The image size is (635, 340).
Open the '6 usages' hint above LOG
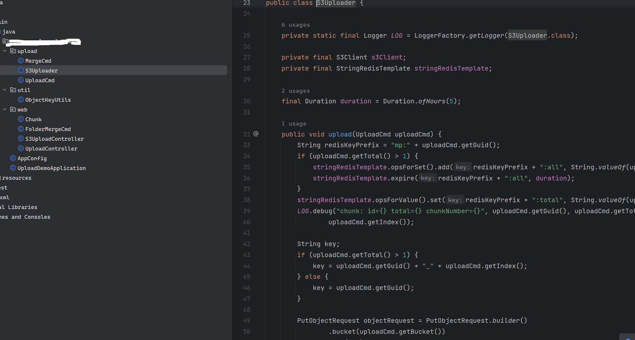pyautogui.click(x=296, y=25)
